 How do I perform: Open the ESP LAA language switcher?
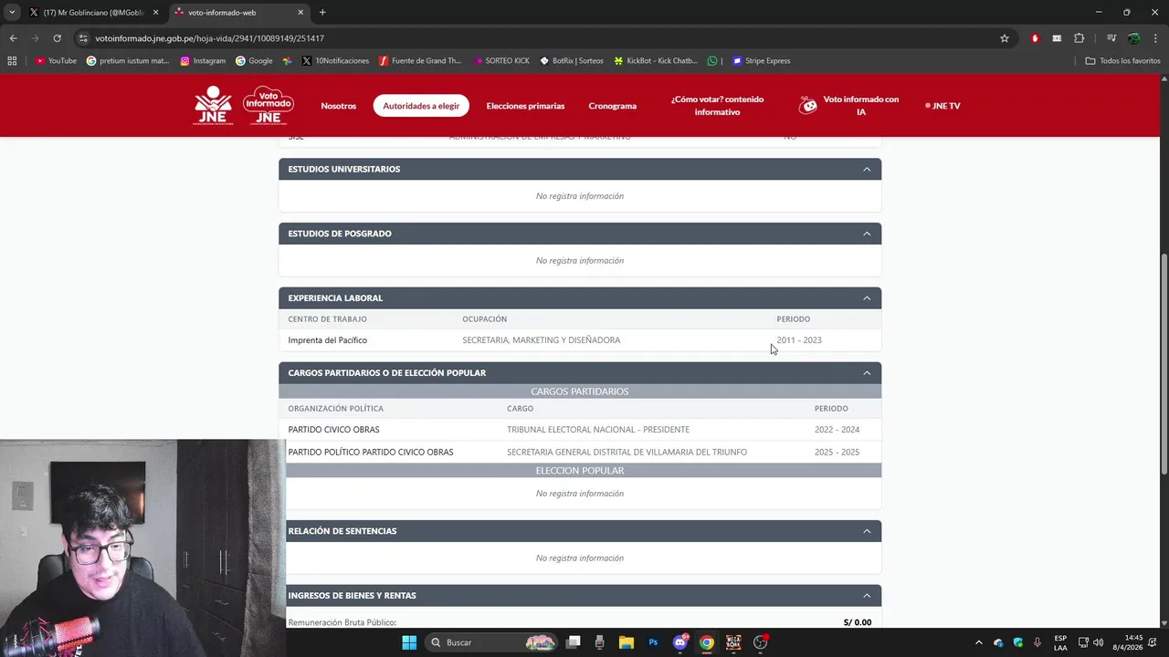point(1060,642)
